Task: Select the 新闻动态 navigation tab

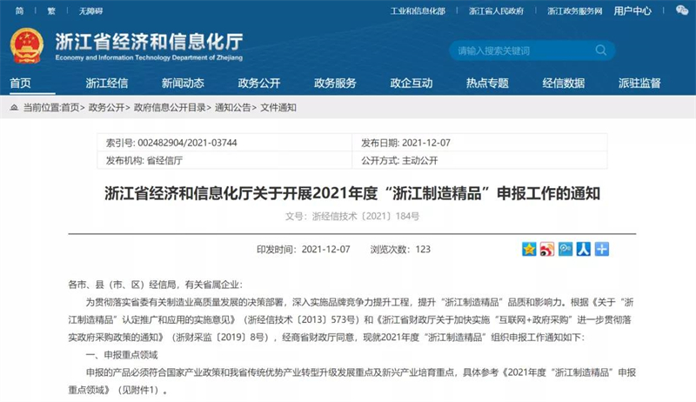Action: tap(183, 83)
